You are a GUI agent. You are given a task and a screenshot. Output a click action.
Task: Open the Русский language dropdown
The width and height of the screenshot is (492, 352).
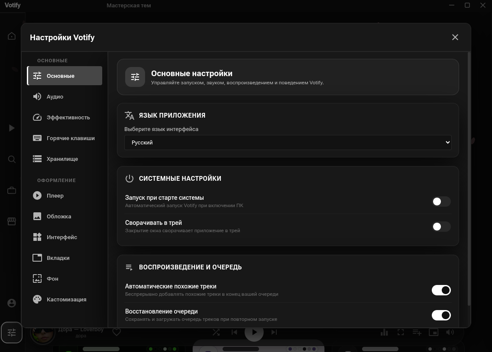288,143
